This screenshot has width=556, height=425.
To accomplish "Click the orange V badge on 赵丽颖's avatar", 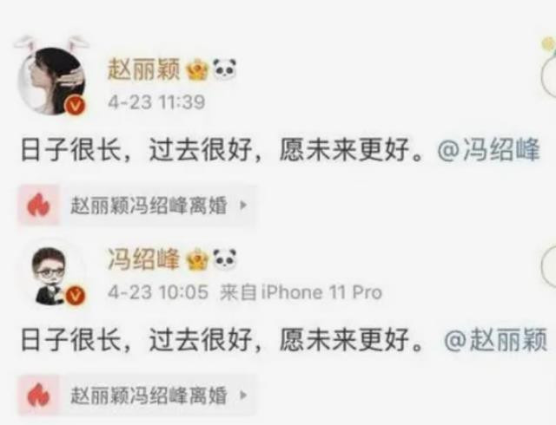I will click(76, 105).
